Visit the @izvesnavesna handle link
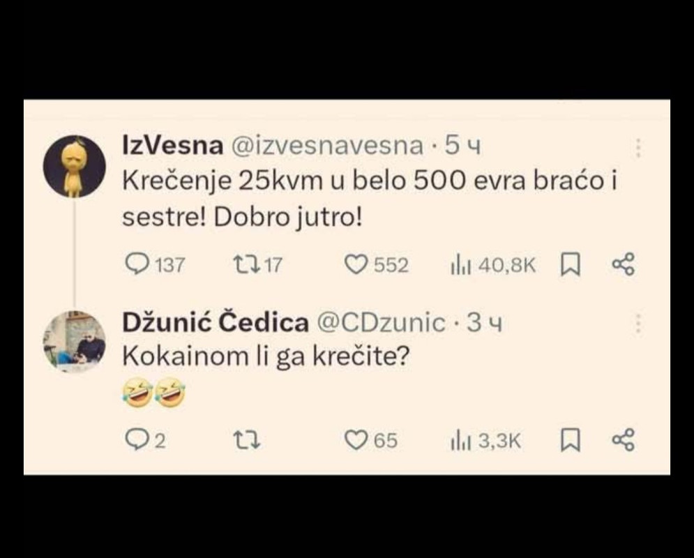This screenshot has width=694, height=558. [327, 146]
